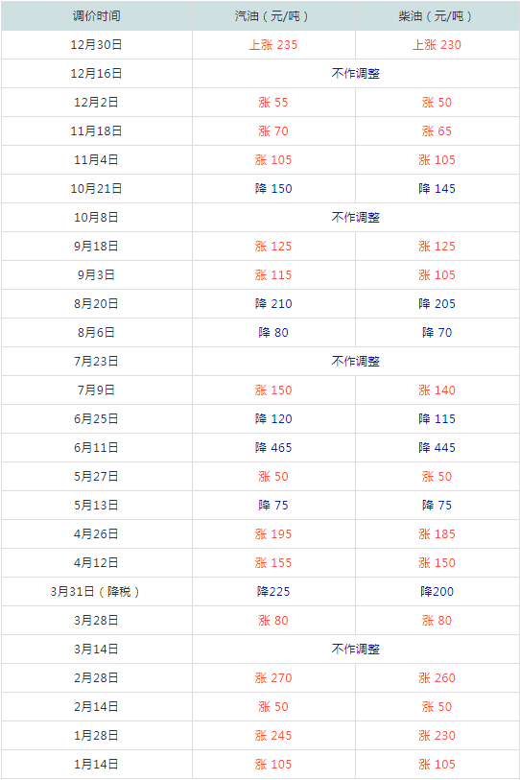This screenshot has width=520, height=780.
Task: Click '不作调整' in the 7月23日 row
Action: point(355,362)
